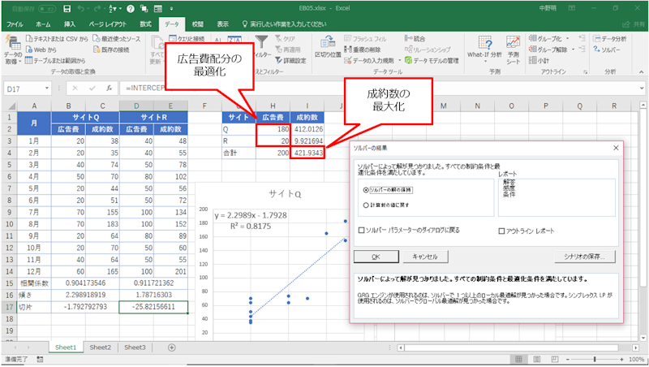Expand the Ungroup (グループ解除) dropdown arrow
This screenshot has height=367, width=649.
(573, 50)
